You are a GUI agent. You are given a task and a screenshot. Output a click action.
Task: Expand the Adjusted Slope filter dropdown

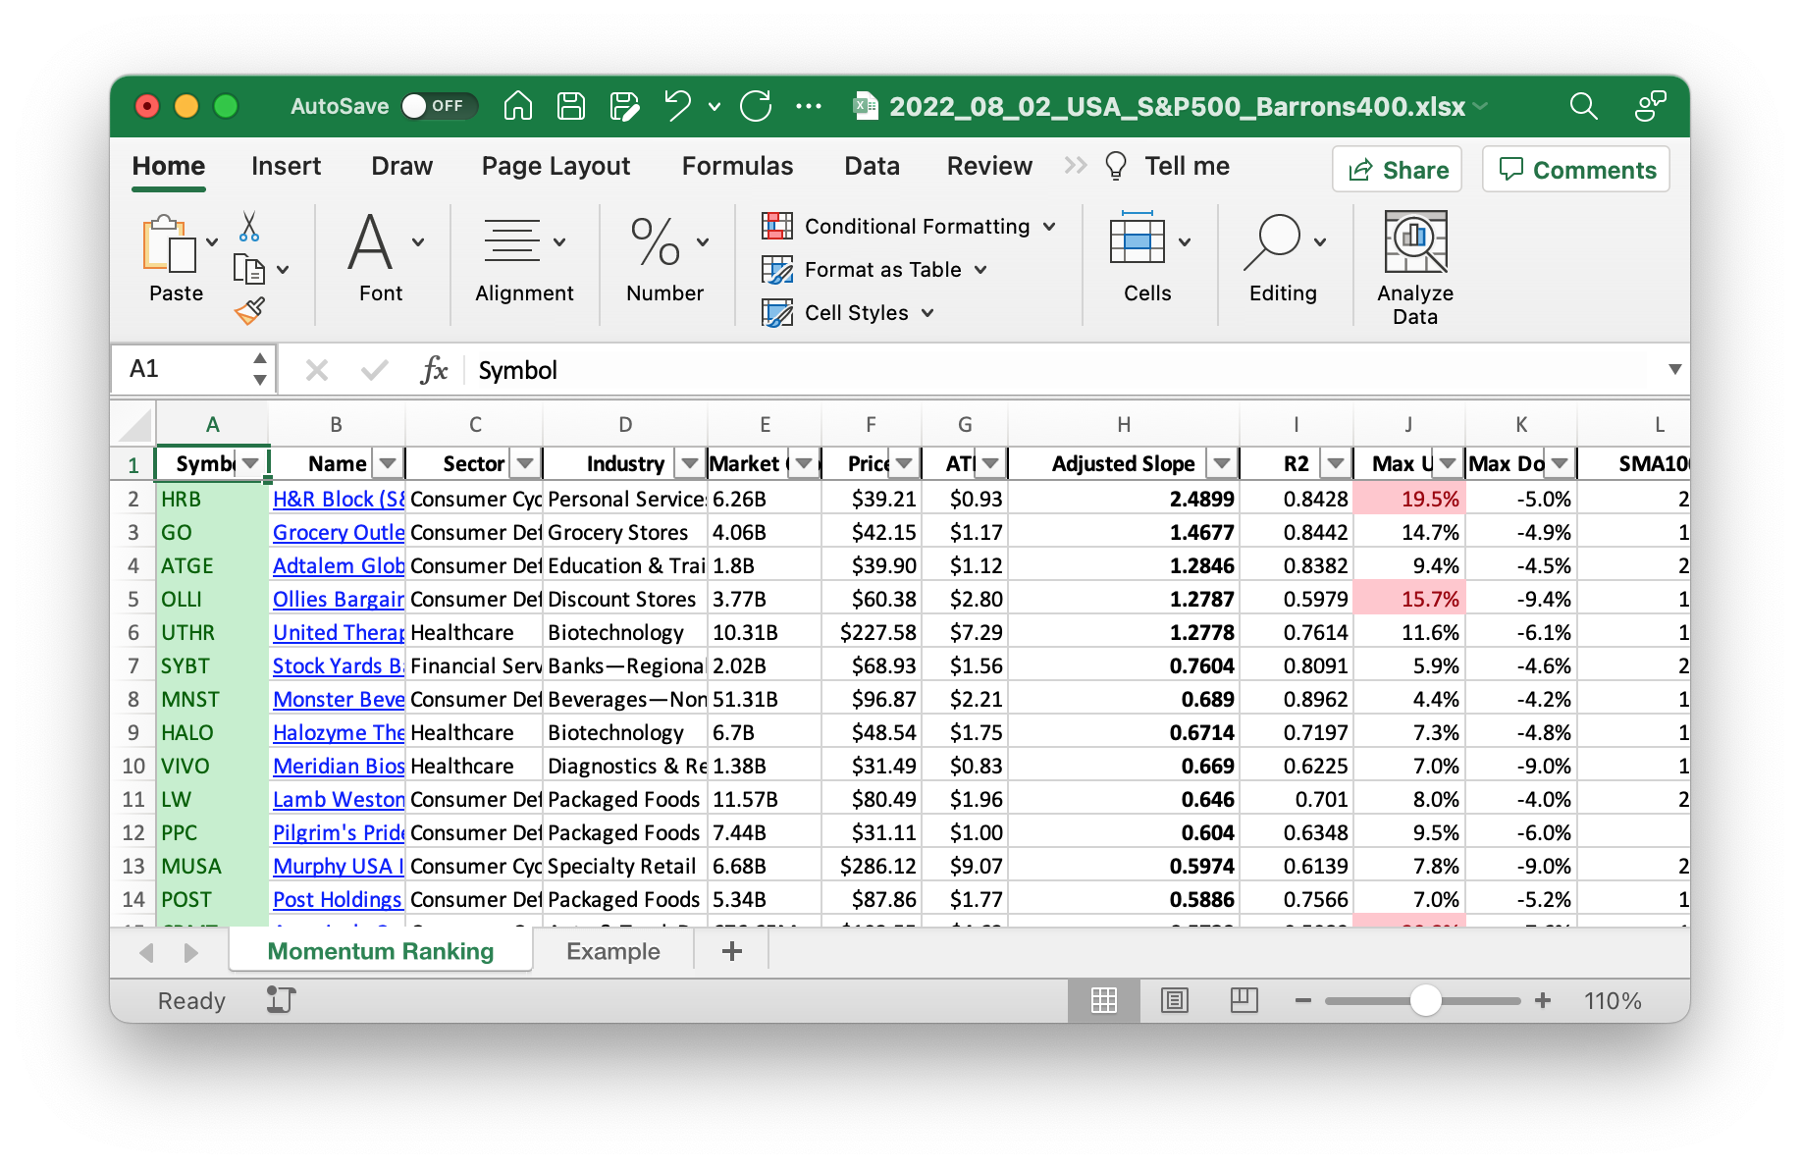pos(1221,463)
